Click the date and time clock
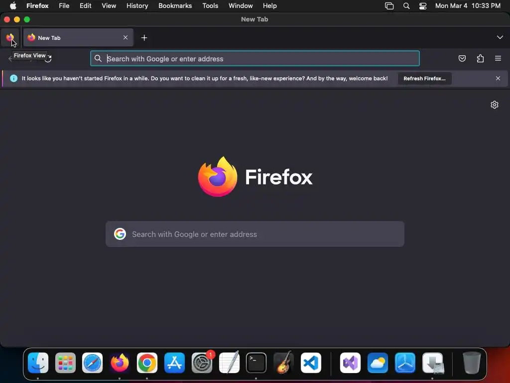510x383 pixels. click(468, 5)
